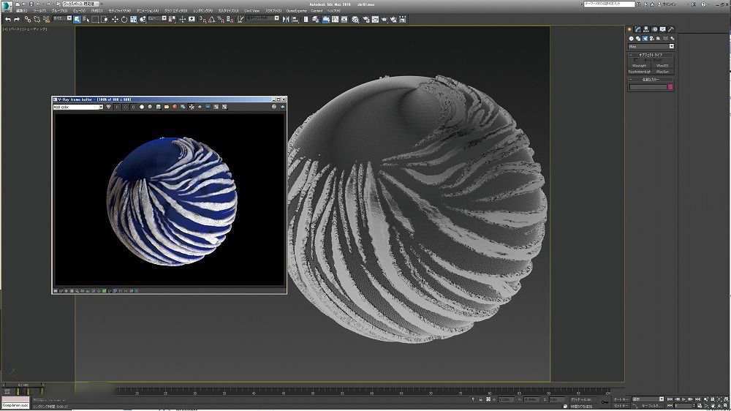The image size is (731, 411).
Task: Collapse the Object Type rollout
Action: (651, 55)
